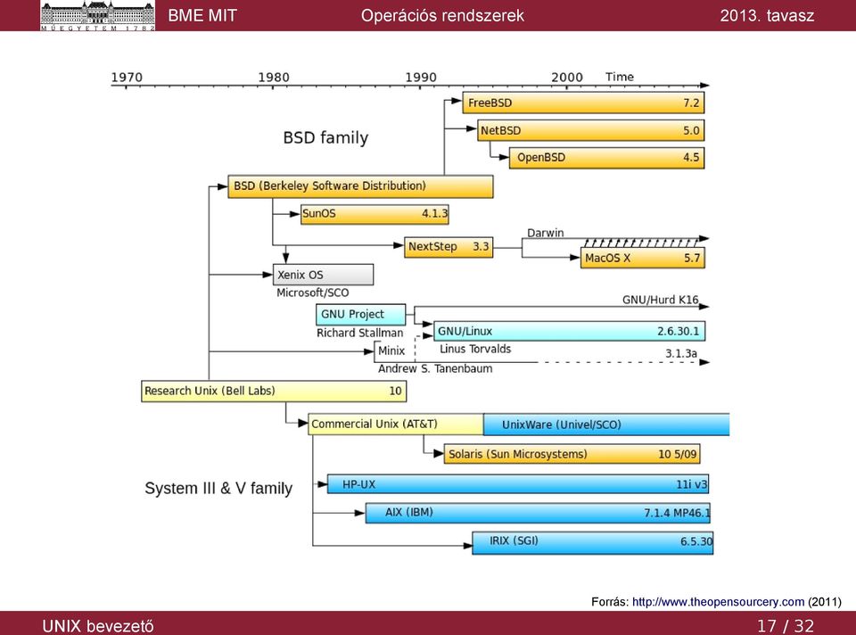Select the Research Unix (Bell Labs) bar
Screen dimensions: 856x635
[274, 391]
